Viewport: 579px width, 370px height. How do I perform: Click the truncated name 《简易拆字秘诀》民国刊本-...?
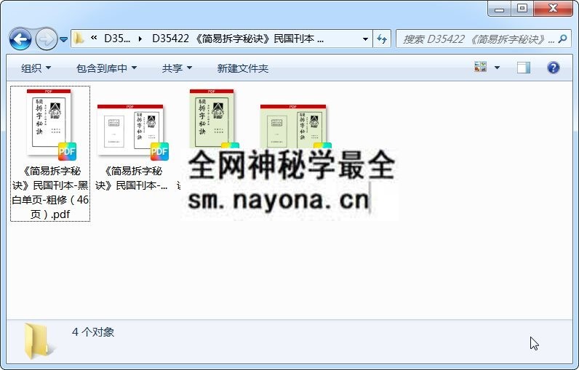132,178
